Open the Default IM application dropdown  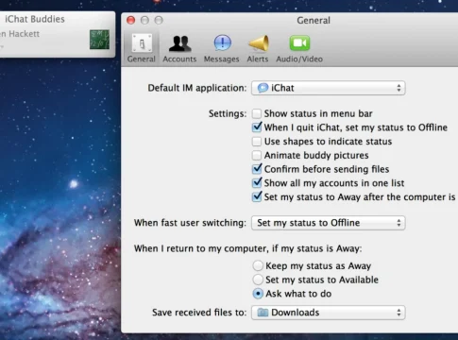[x=328, y=88]
